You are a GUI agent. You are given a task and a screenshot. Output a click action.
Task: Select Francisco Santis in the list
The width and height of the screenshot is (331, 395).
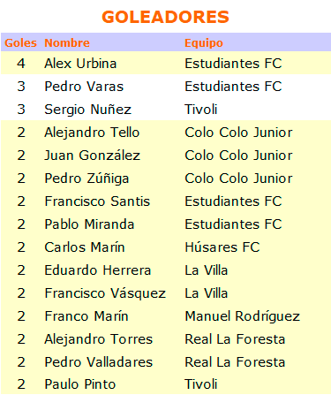[x=97, y=201]
